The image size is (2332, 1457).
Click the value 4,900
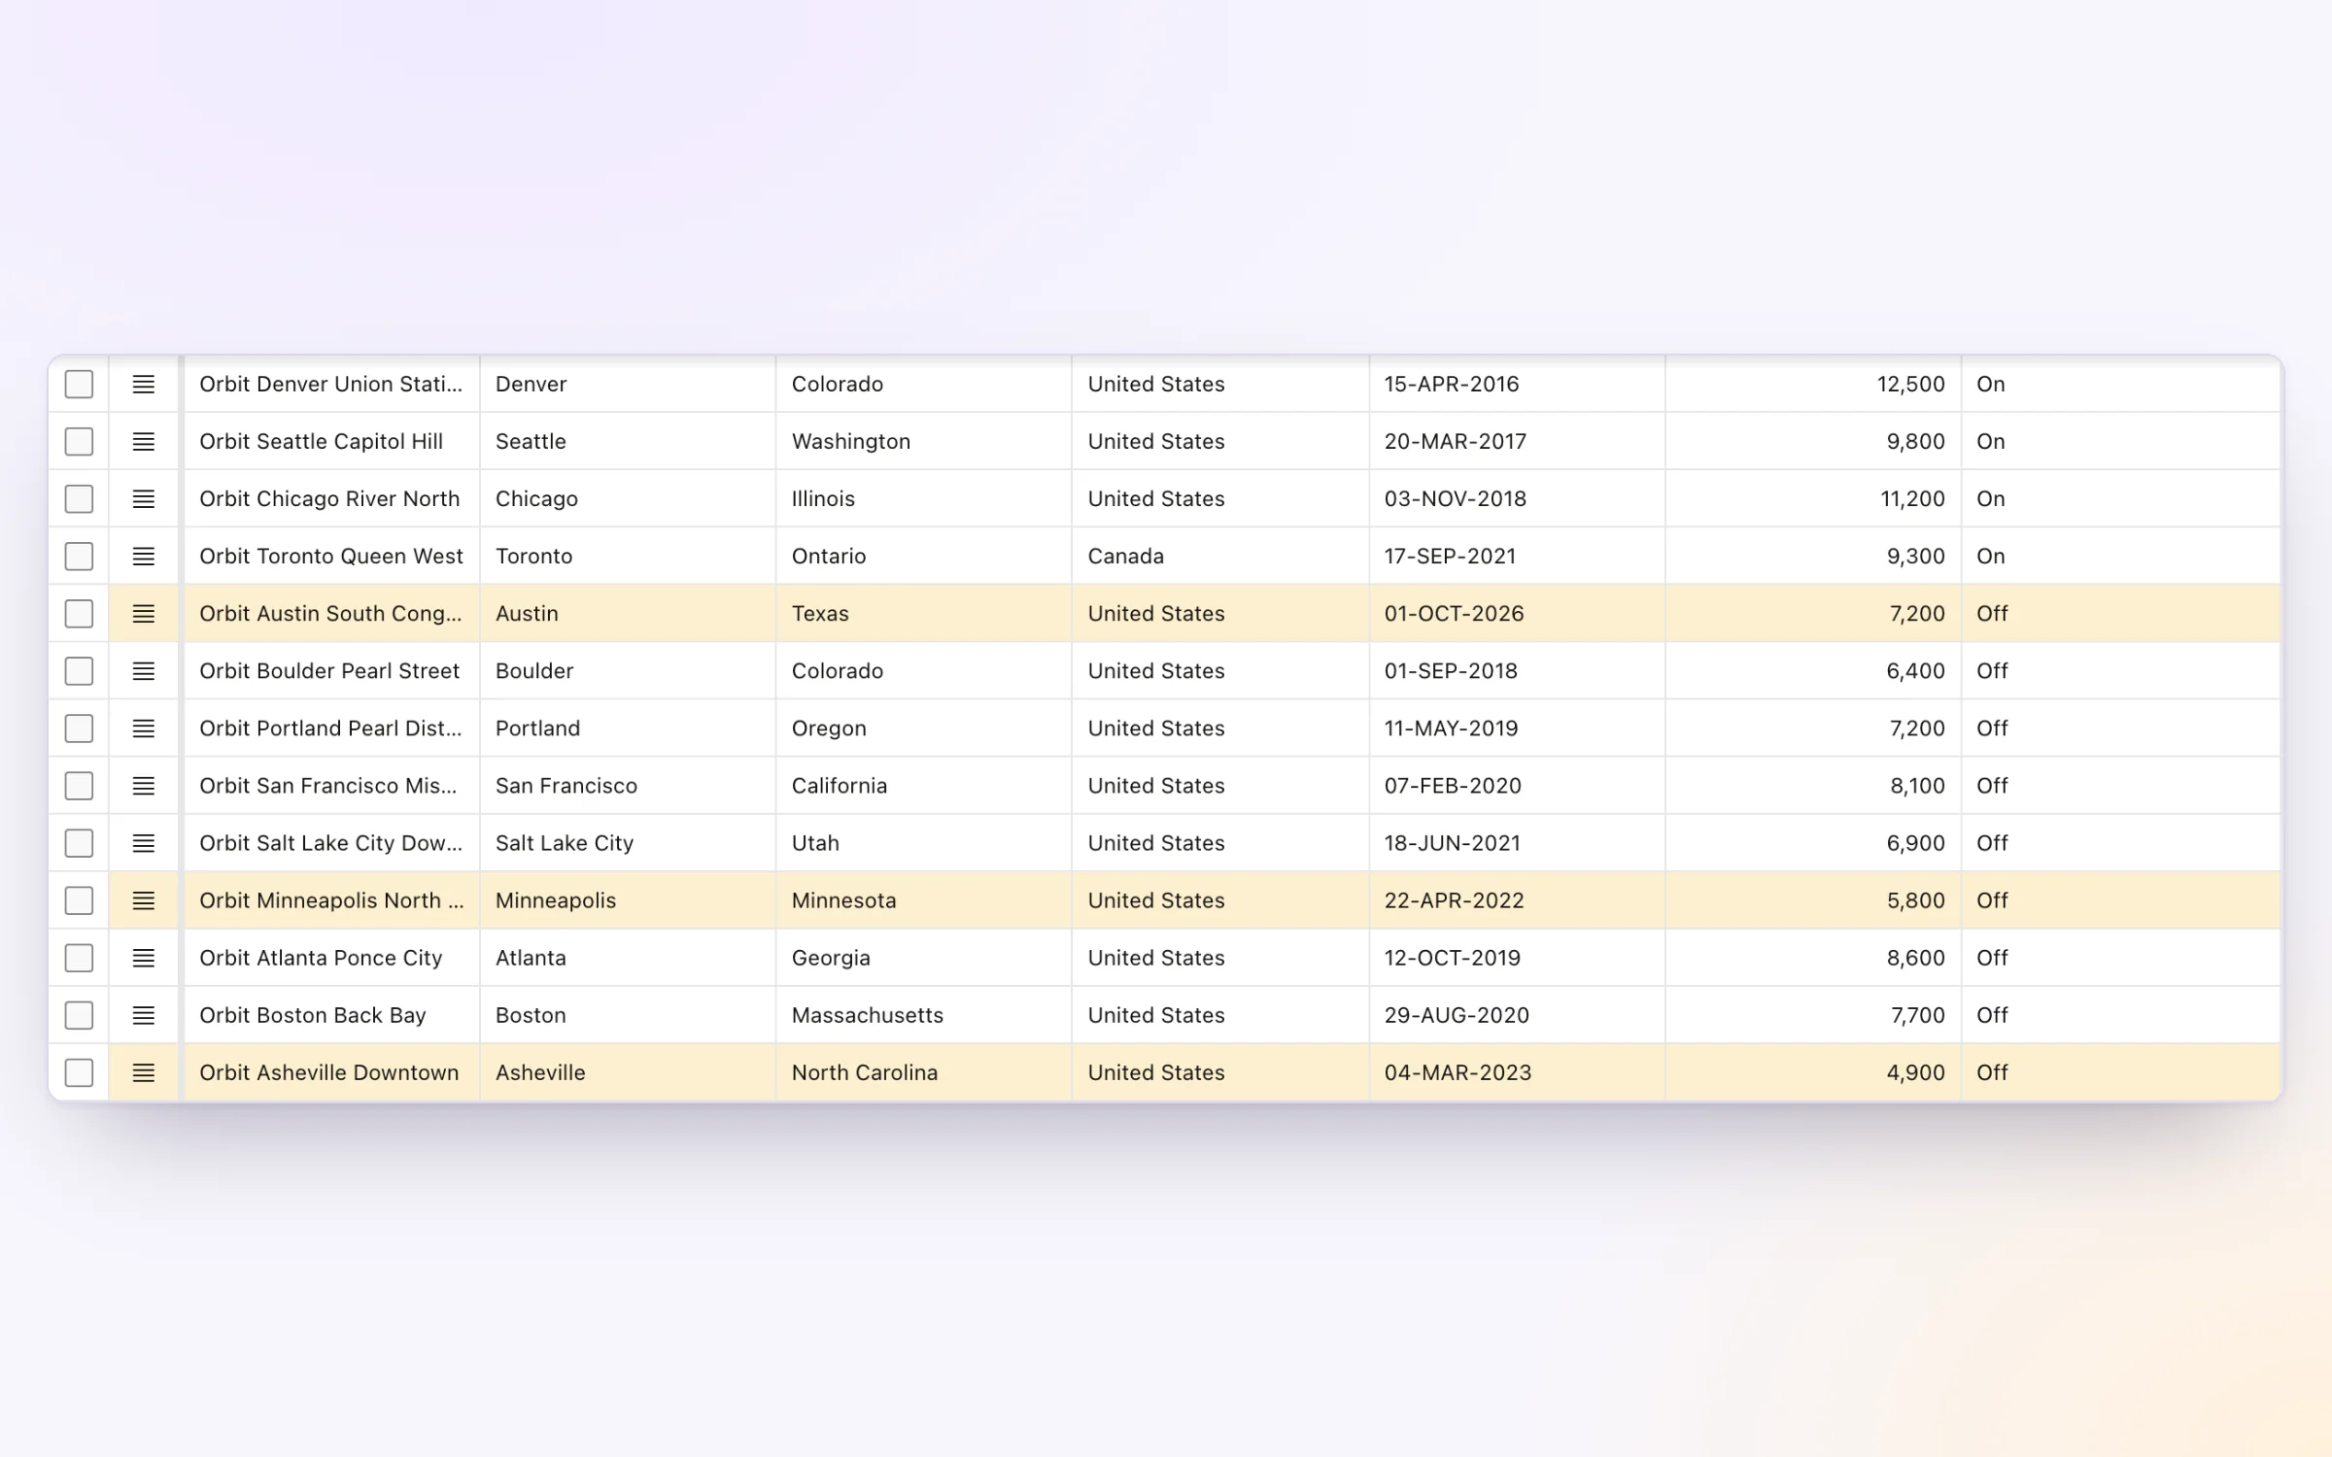pyautogui.click(x=1915, y=1072)
